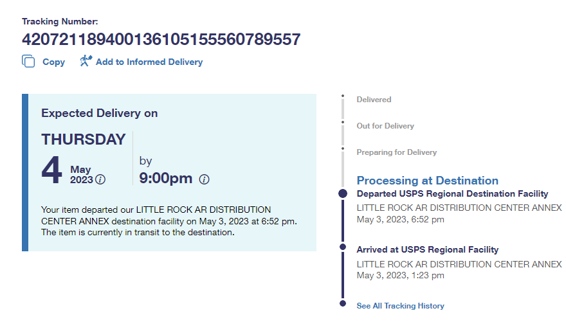
Task: Select the Preparing for Delivery label
Action: click(396, 152)
